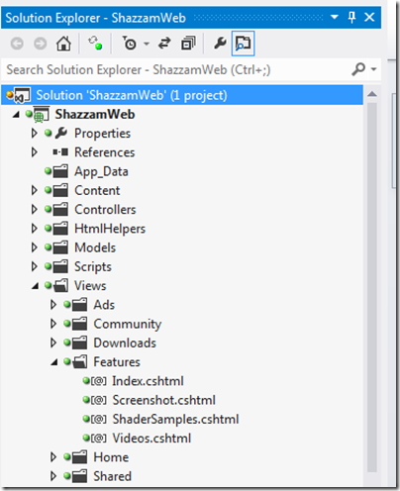Select the Ads folder label
The width and height of the screenshot is (400, 491).
pyautogui.click(x=104, y=305)
